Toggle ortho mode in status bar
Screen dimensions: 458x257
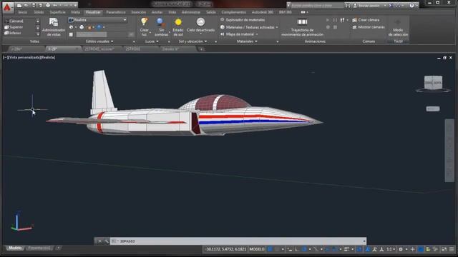click(297, 249)
